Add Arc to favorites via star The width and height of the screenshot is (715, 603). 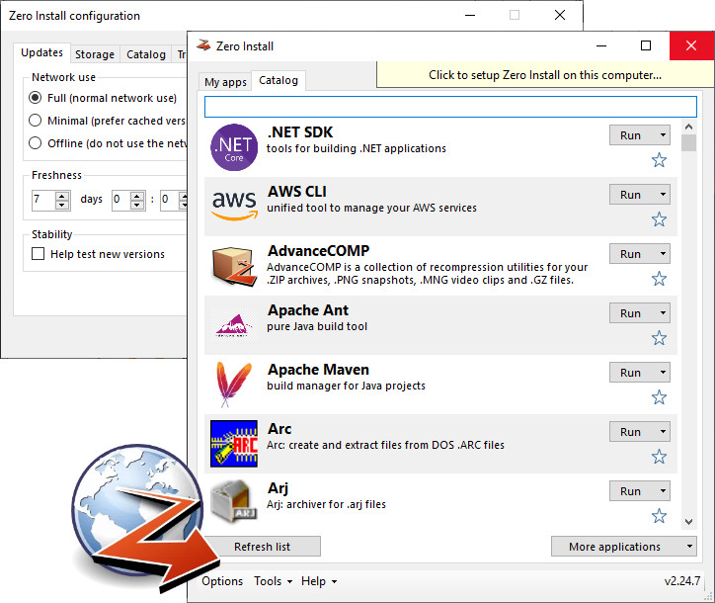pos(659,457)
